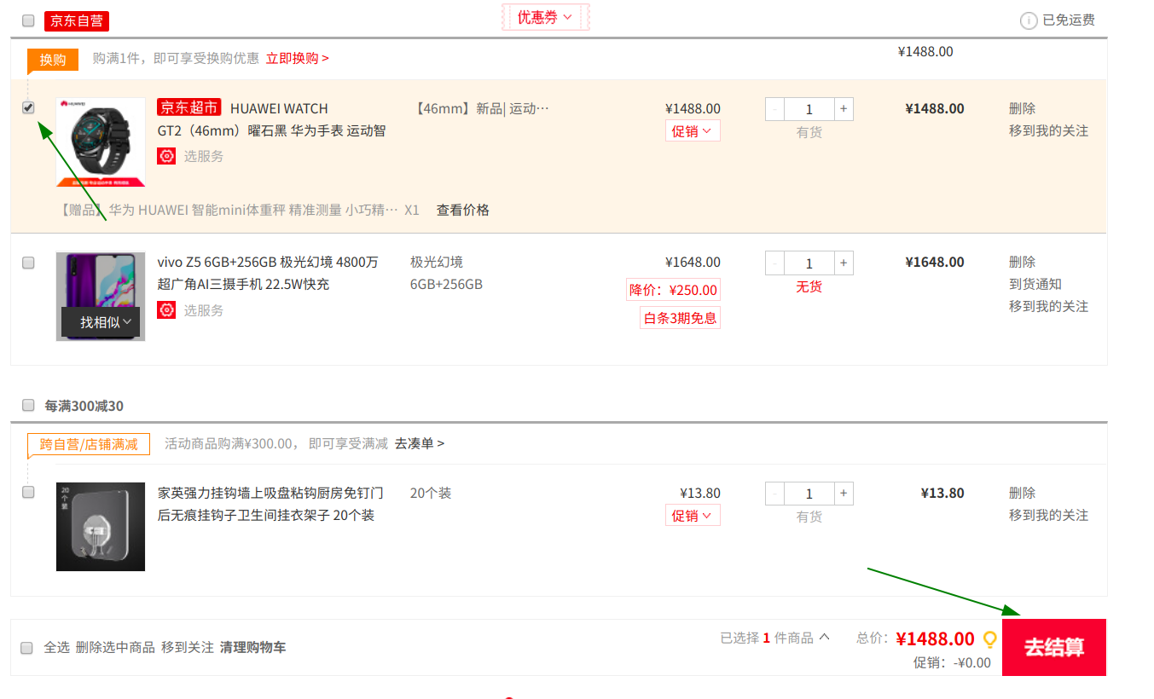
Task: Decrease the hooks item quantity with minus
Action: [775, 494]
